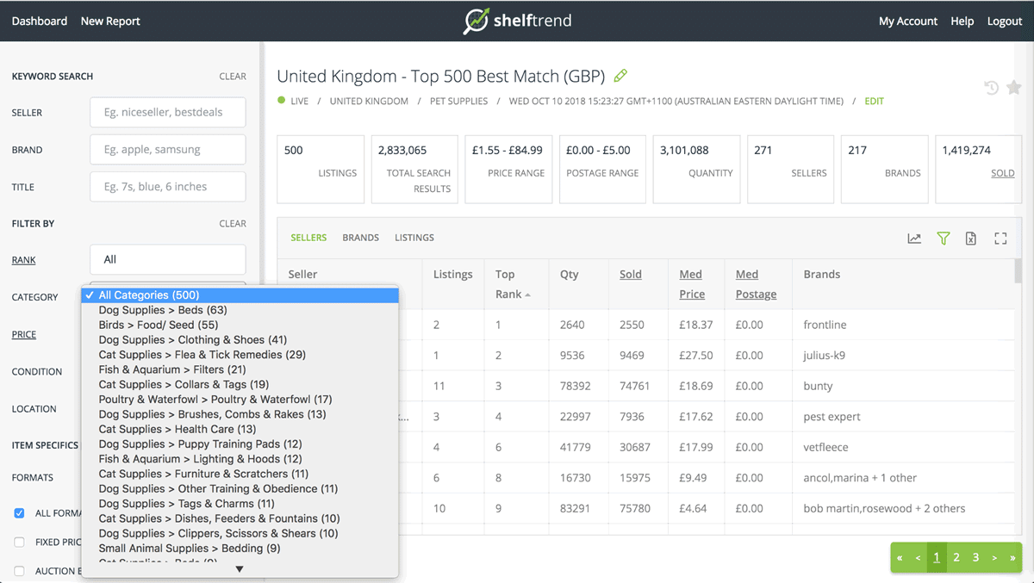Jump to the first page of results
This screenshot has width=1034, height=583.
click(900, 558)
